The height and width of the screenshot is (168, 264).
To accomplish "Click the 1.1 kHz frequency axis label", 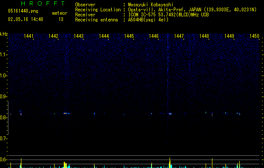I will (x=3, y=55).
